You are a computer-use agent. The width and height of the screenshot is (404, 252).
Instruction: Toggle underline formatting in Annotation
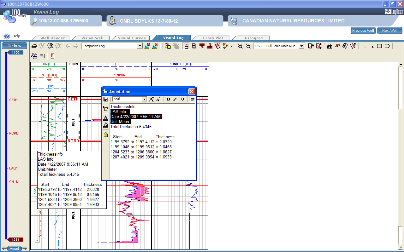182,99
